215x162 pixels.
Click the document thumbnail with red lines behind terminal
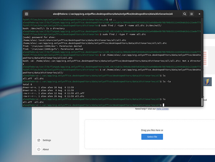[205, 58]
